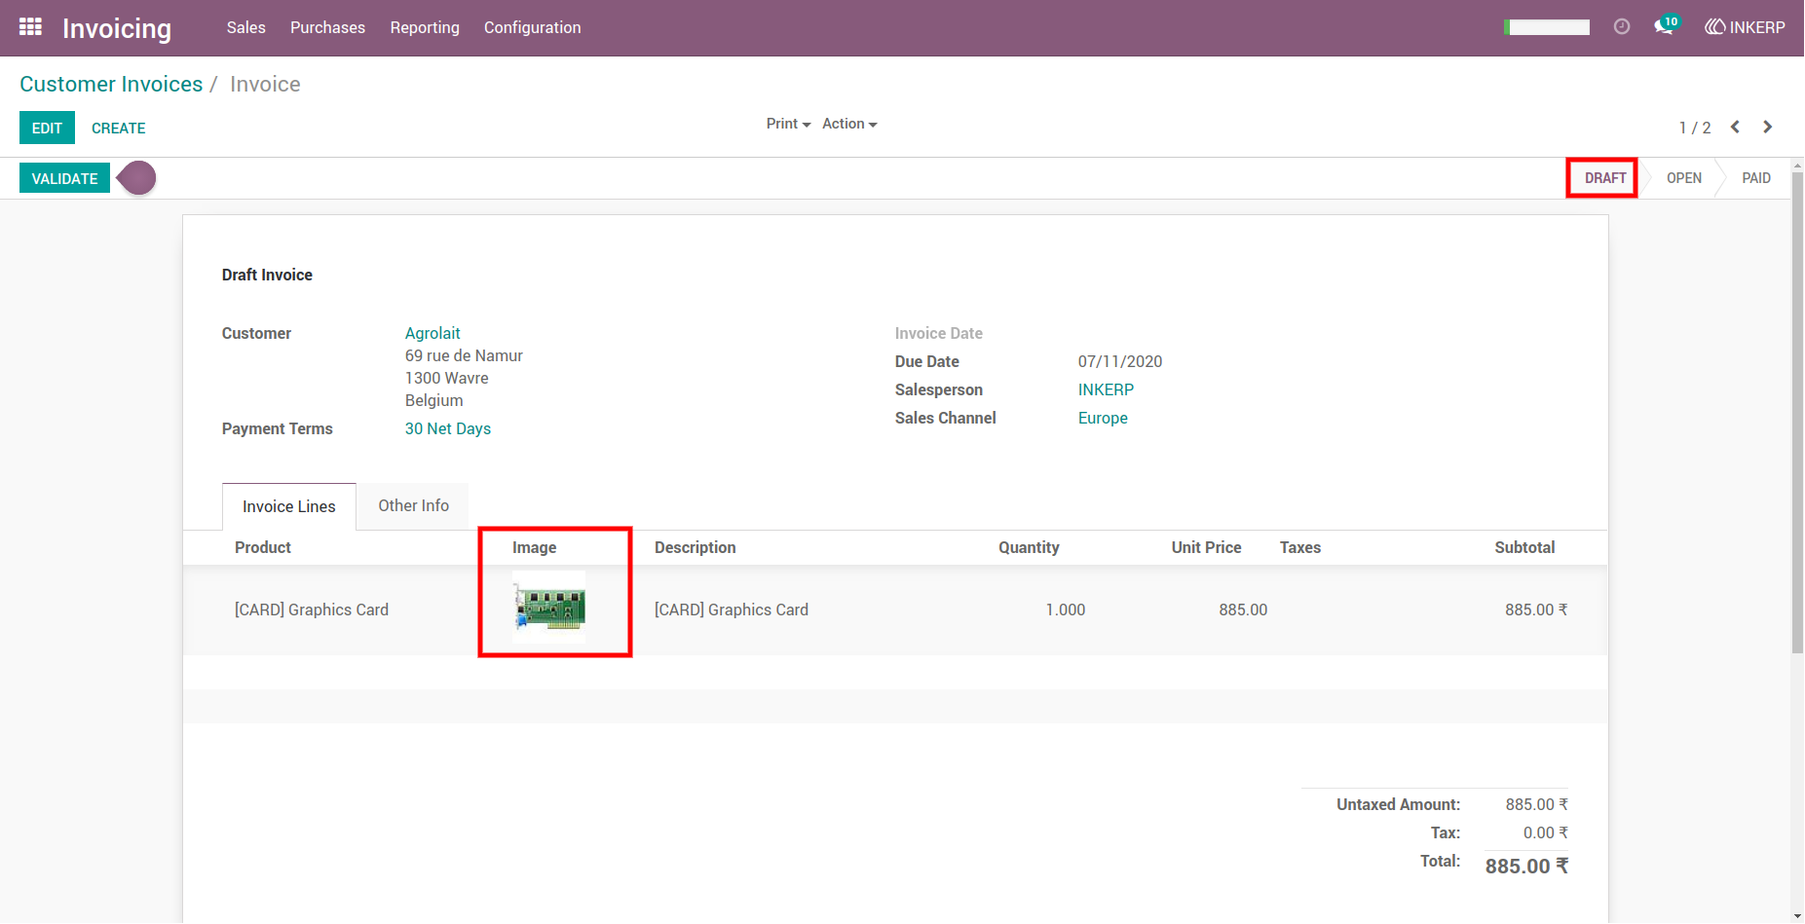Click the EDIT button
This screenshot has width=1805, height=924.
(x=47, y=128)
